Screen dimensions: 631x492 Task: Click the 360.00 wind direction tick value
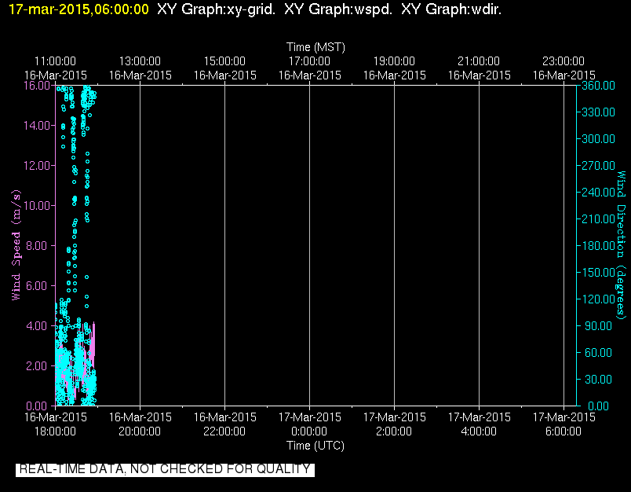tap(598, 86)
